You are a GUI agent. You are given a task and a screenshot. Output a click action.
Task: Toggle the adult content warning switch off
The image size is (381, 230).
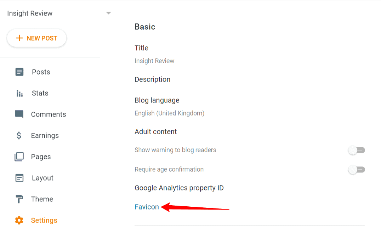click(x=357, y=150)
